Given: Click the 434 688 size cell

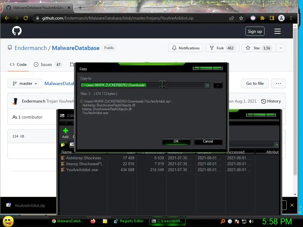Looking at the screenshot, I should (x=127, y=170).
